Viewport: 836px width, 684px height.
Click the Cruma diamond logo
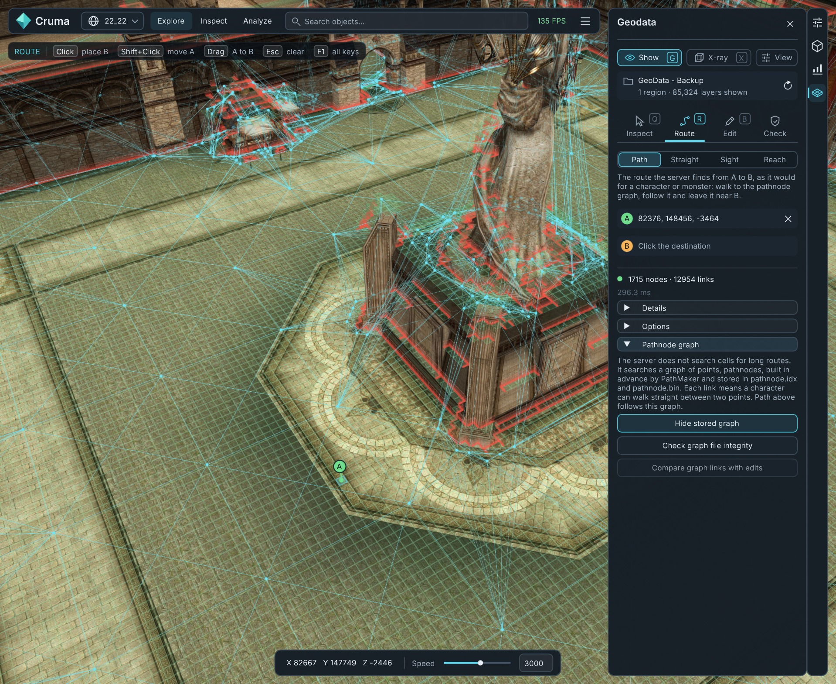[x=23, y=21]
